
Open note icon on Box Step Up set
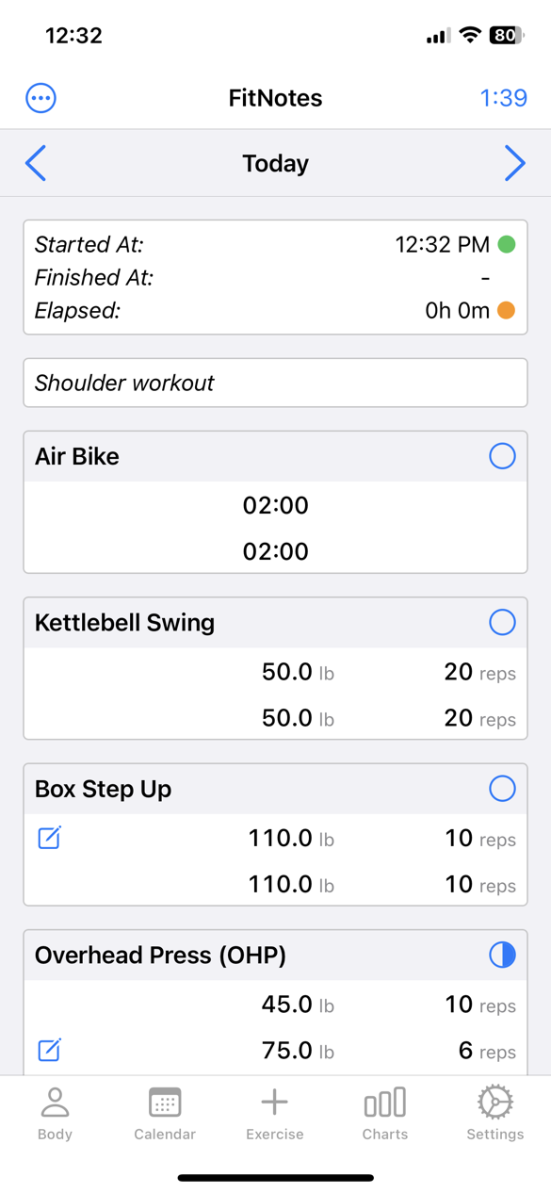coord(50,837)
